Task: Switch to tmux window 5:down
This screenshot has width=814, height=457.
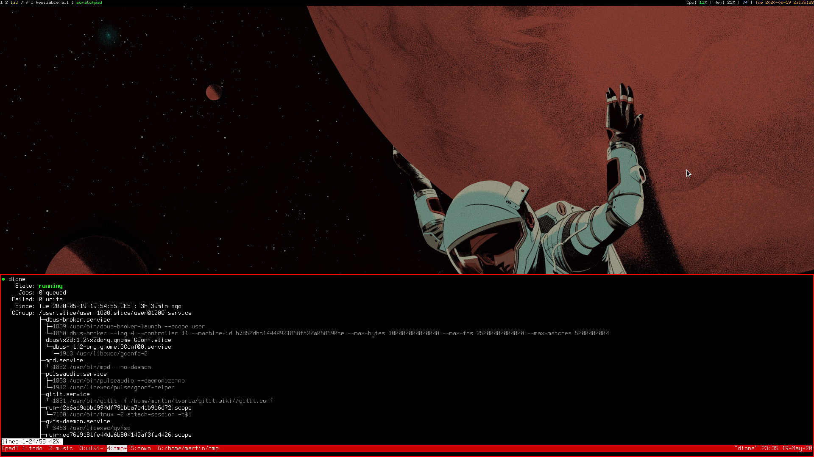Action: (x=141, y=449)
